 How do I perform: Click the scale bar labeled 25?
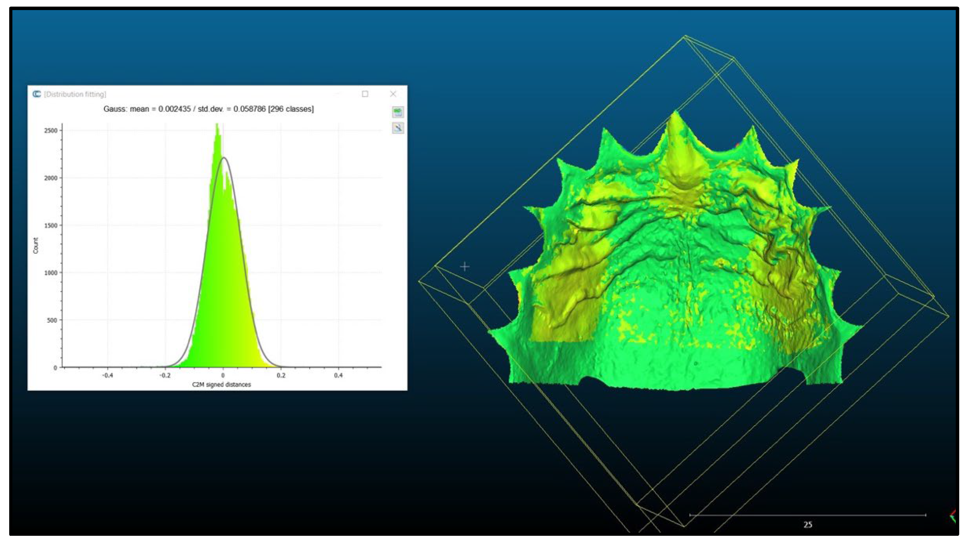click(x=808, y=516)
